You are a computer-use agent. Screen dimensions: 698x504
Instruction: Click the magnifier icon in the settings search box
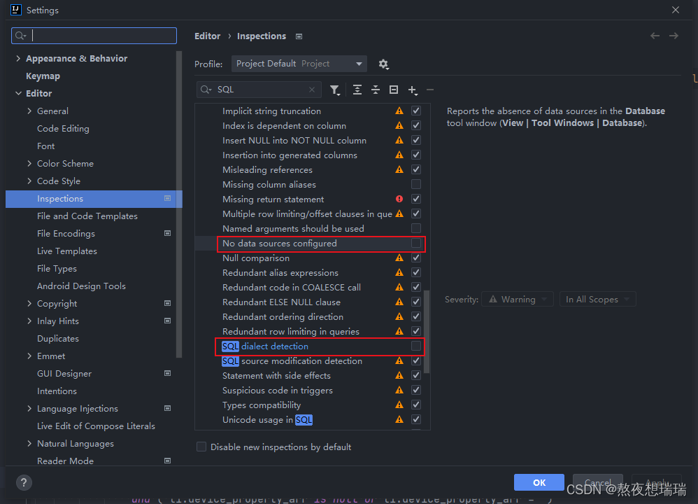20,36
